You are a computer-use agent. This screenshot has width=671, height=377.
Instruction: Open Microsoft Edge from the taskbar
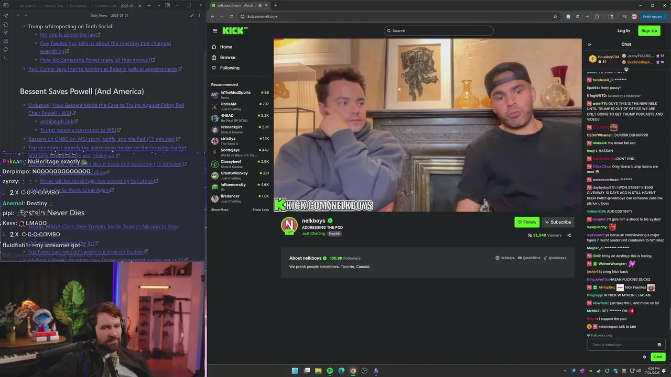point(341,371)
